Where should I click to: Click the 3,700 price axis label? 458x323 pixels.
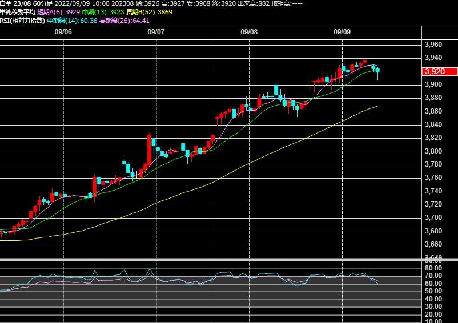(x=433, y=217)
